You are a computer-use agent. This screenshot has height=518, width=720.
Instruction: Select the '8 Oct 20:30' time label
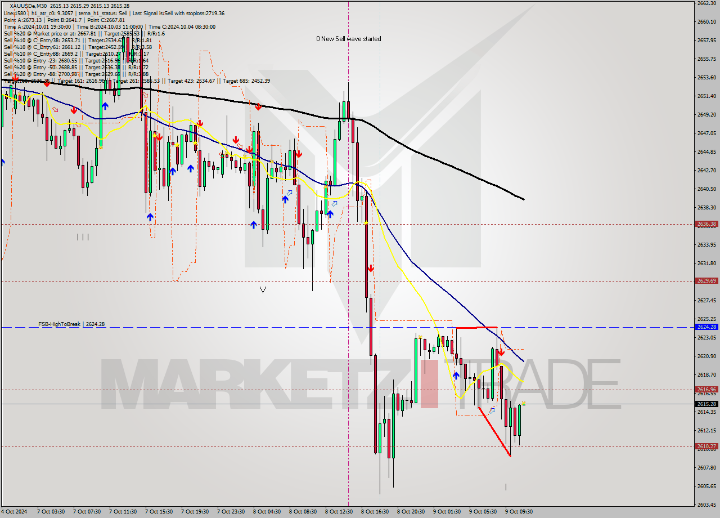click(x=411, y=512)
